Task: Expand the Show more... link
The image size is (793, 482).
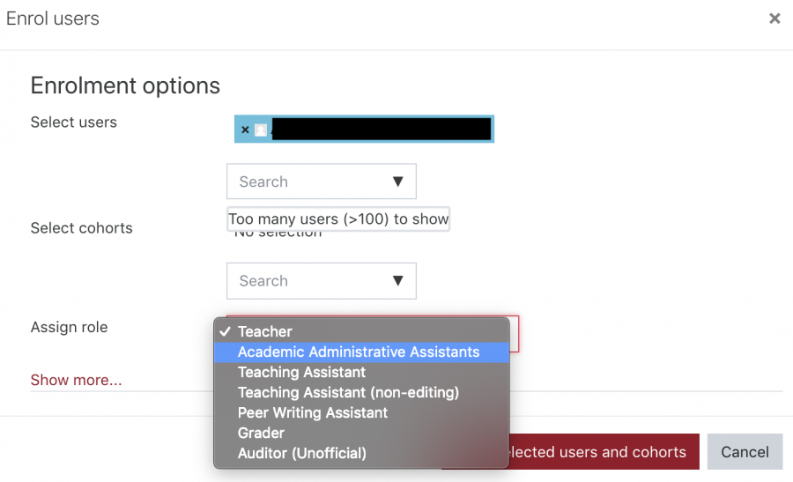Action: click(76, 380)
